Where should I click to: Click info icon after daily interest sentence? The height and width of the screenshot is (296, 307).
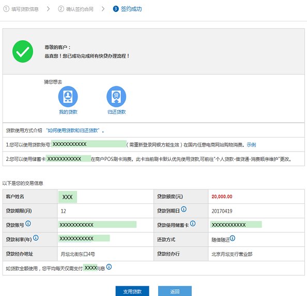(x=109, y=267)
